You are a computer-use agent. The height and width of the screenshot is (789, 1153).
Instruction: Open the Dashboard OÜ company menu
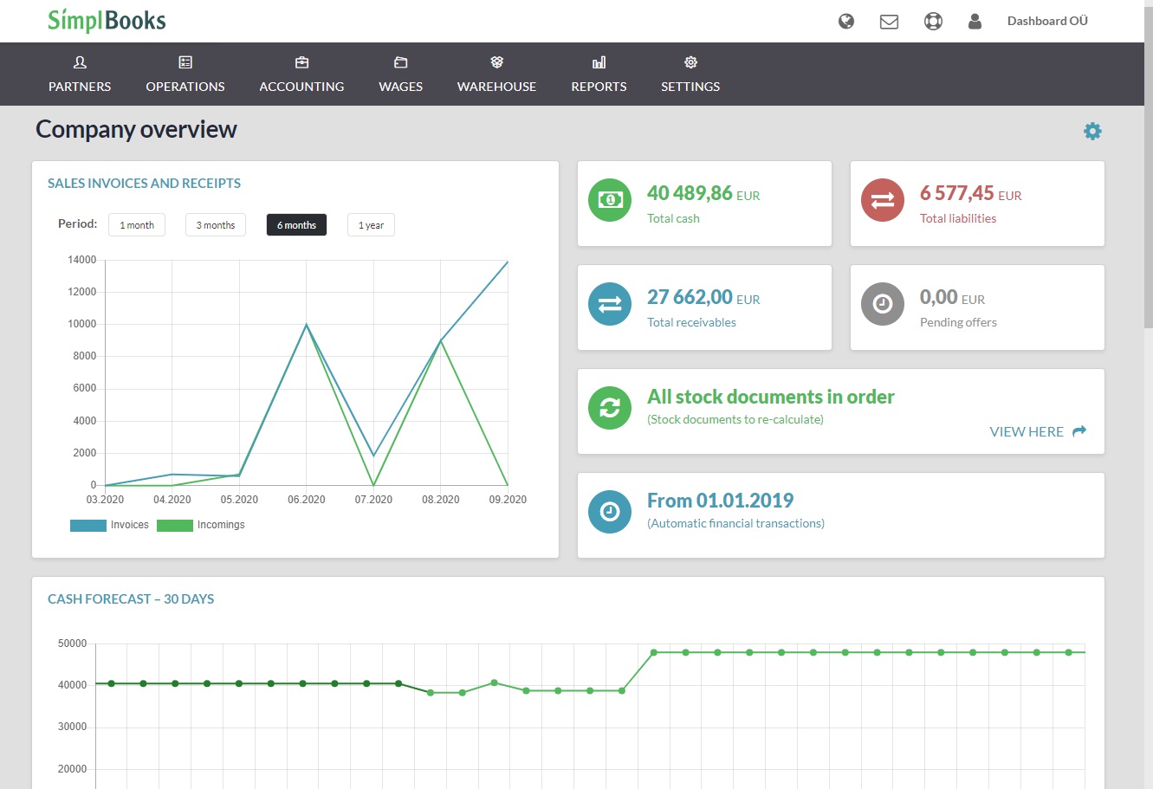click(x=1047, y=21)
